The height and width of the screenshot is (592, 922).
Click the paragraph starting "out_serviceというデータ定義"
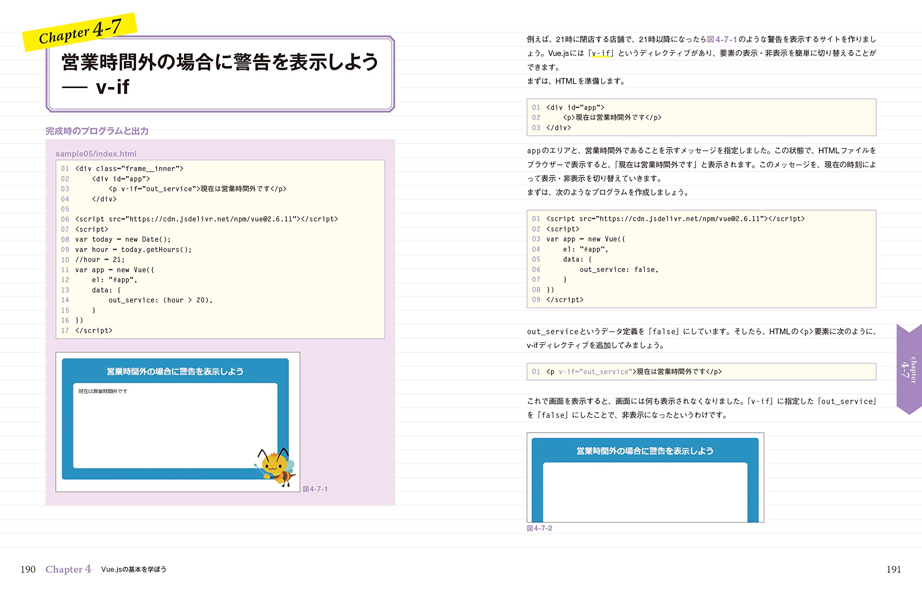click(701, 338)
